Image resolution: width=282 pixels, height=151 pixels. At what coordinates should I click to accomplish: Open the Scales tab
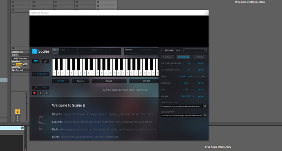80,81
